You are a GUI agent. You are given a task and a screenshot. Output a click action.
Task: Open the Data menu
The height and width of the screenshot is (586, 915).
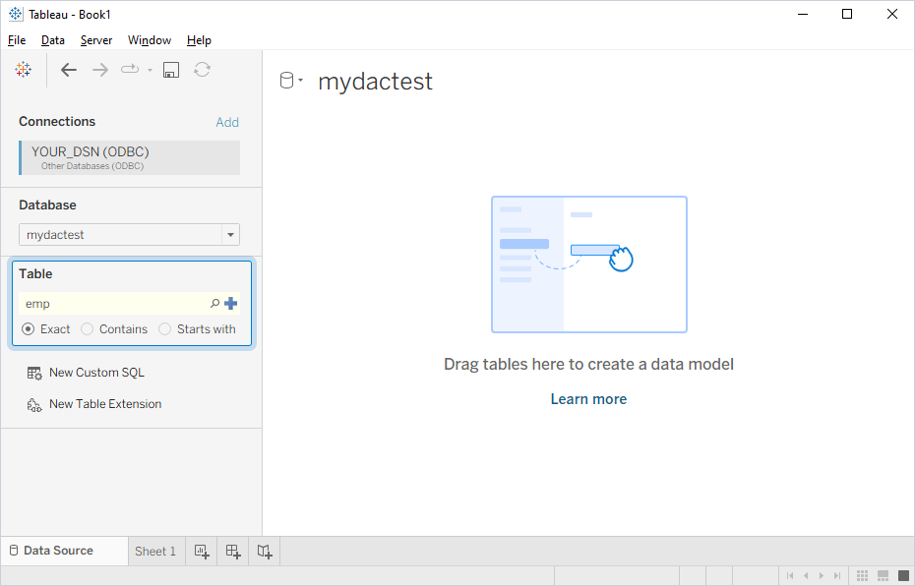(x=52, y=40)
